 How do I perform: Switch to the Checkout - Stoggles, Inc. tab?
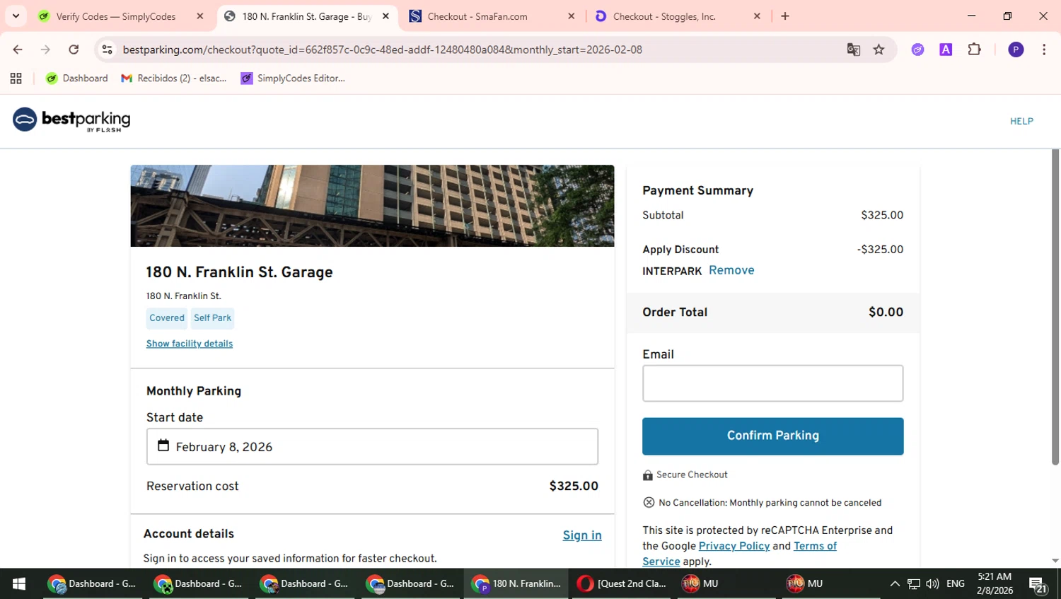coord(664,16)
